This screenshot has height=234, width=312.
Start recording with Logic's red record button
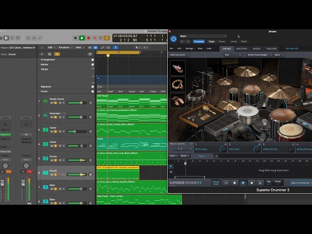[89, 38]
